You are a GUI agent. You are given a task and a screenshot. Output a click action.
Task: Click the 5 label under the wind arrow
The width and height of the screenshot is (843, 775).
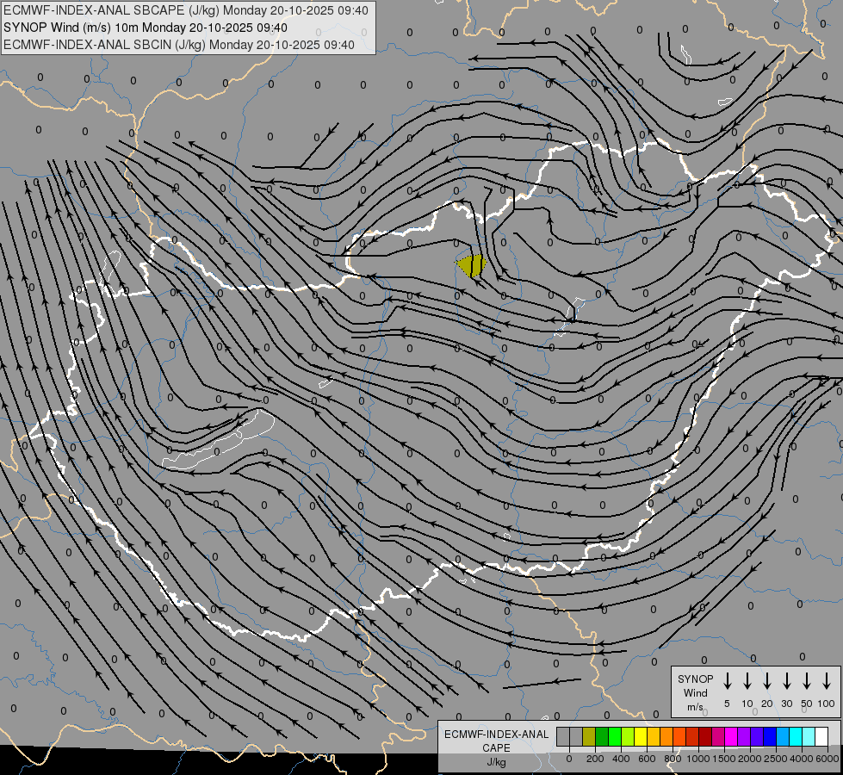point(727,704)
